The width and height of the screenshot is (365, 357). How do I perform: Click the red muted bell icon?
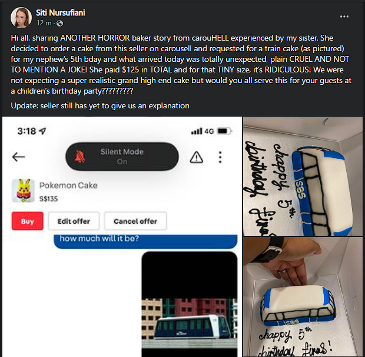pos(79,156)
